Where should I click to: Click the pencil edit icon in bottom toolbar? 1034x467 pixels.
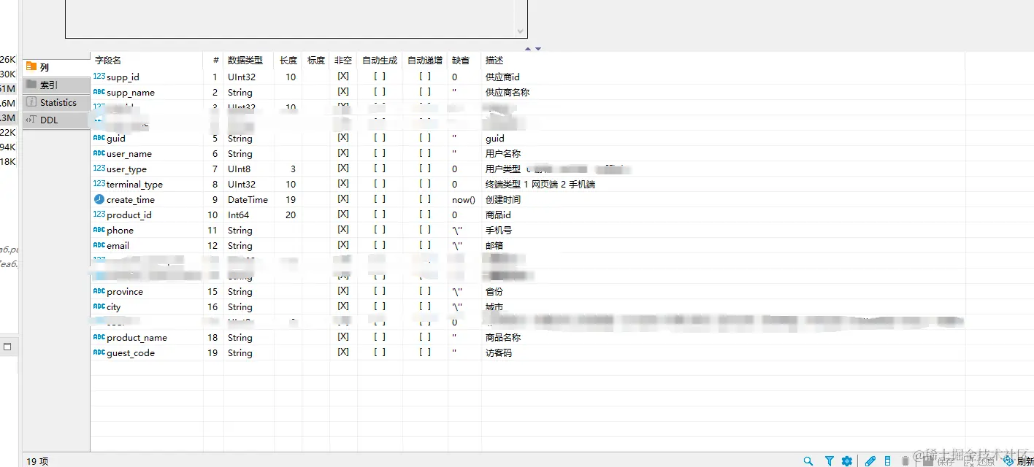(870, 461)
